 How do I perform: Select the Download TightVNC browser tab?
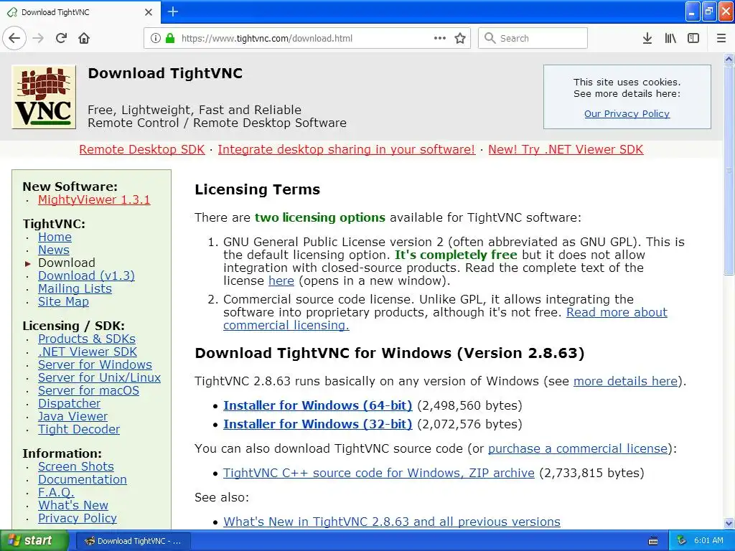coord(80,12)
